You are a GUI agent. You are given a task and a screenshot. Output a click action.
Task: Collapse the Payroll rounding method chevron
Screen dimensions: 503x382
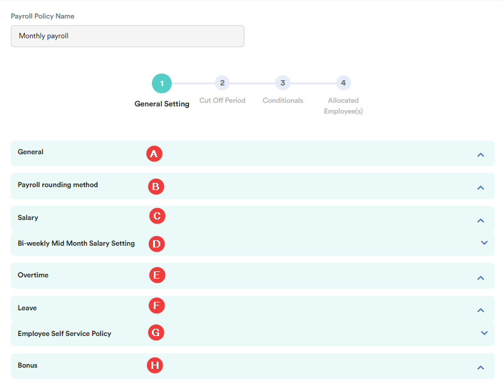pyautogui.click(x=480, y=188)
